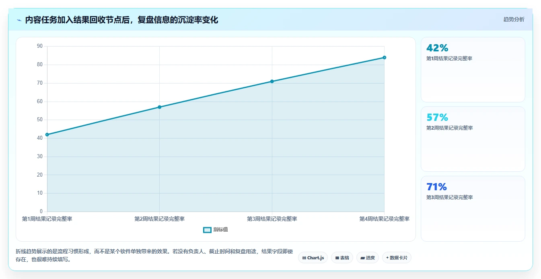Viewport: 541px width, 279px height.
Task: Select the Chart.js tag chip
Action: point(313,258)
